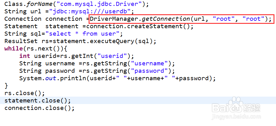Viewport: 276px width, 126px height.
Task: Click the DriverManager.getConnection method name
Action: (x=140, y=19)
